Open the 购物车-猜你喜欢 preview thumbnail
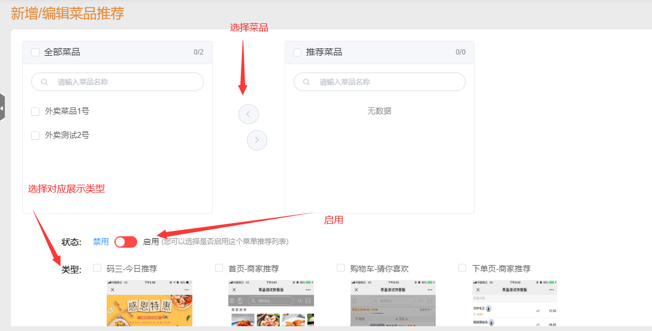 pyautogui.click(x=393, y=304)
